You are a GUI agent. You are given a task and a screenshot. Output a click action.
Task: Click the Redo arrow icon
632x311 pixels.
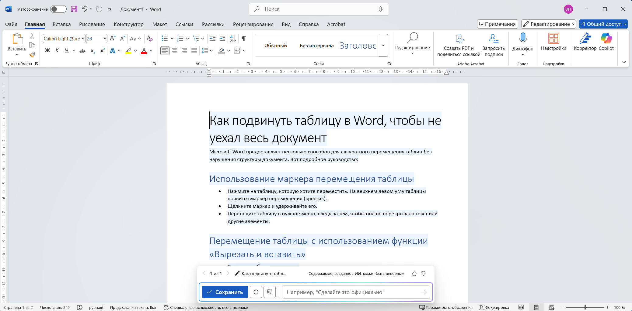point(99,9)
